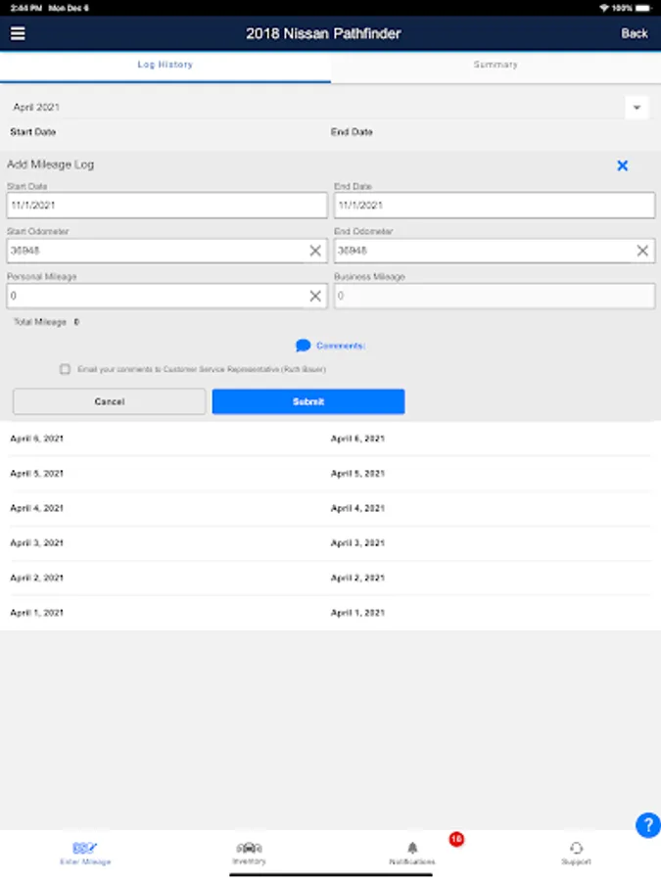Clear the Start Odometer value
The width and height of the screenshot is (661, 881).
[315, 251]
